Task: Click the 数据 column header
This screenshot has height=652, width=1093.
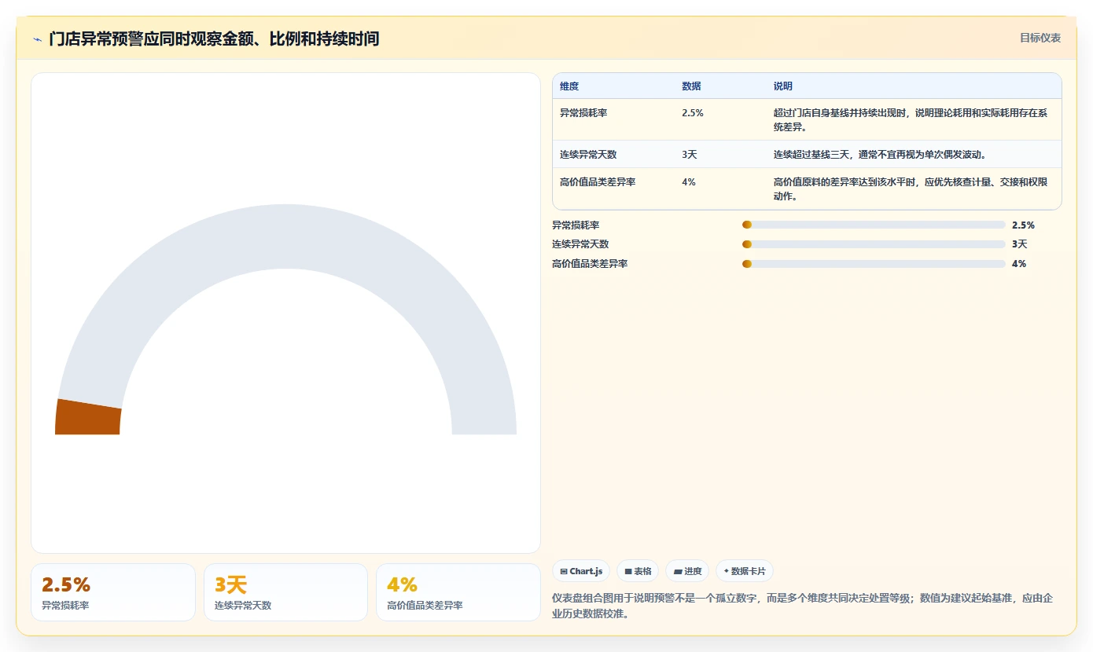Action: (691, 86)
